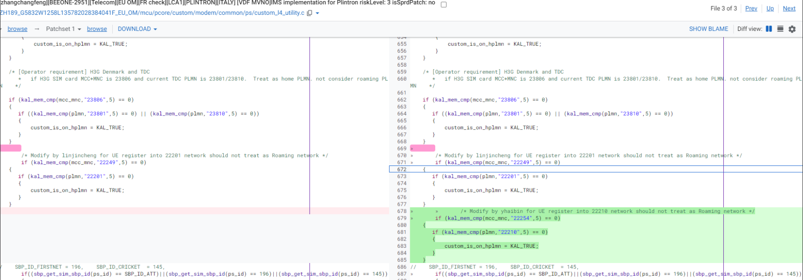803x280 pixels.
Task: Click the pink whitespace marker on line 669
Action: tap(423, 148)
